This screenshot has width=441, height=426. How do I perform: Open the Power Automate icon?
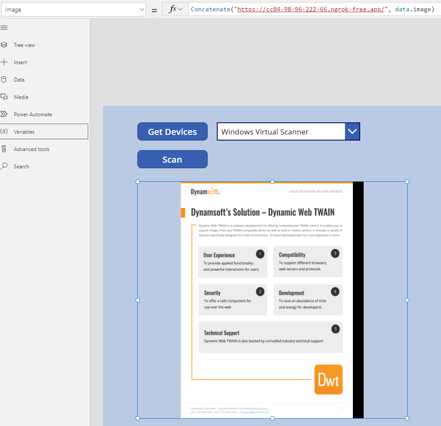(4, 114)
